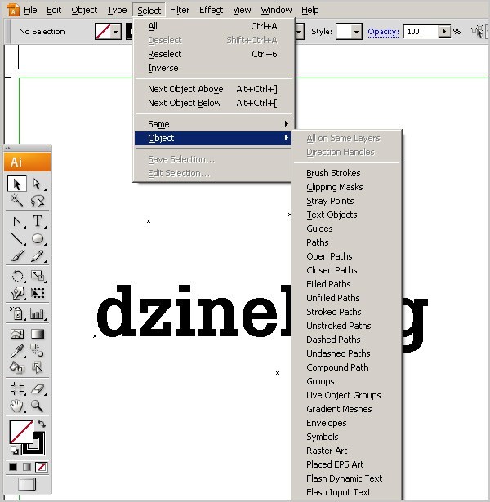The image size is (490, 502).
Task: Select Stray Points from the submenu
Action: (x=347, y=201)
